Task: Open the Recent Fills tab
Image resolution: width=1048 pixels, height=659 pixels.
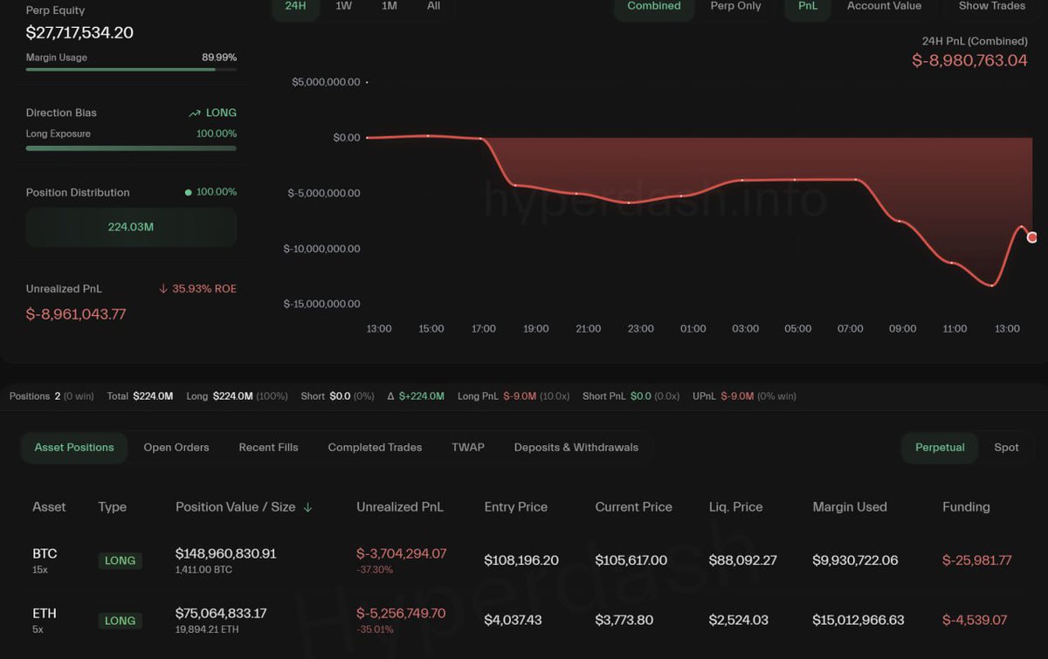Action: tap(268, 447)
